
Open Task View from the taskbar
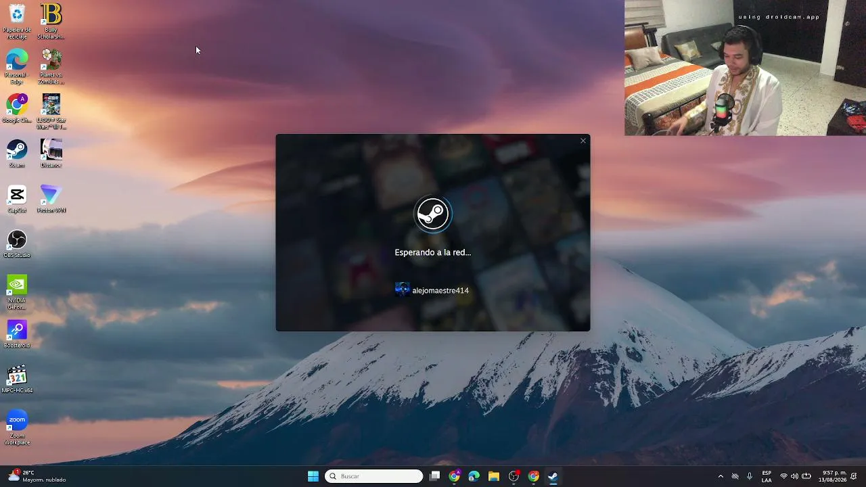(x=435, y=476)
